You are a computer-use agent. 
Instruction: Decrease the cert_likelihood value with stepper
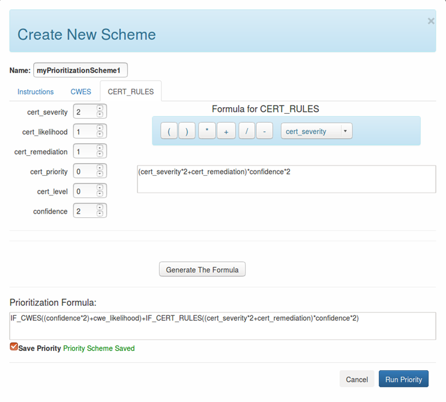click(99, 134)
